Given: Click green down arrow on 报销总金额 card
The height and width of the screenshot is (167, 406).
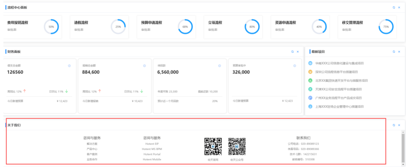Looking at the screenshot, I should point(142,91).
